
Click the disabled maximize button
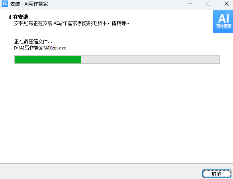[x=208, y=4]
